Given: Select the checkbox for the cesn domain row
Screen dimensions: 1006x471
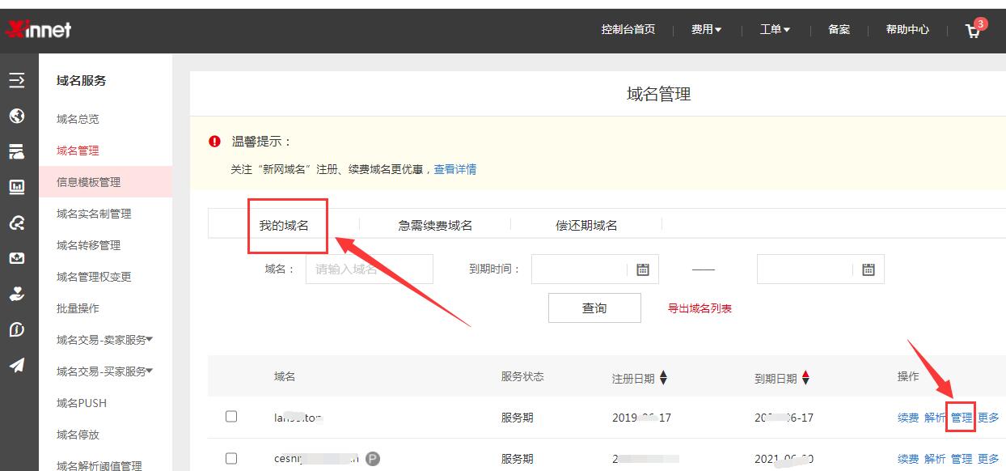Looking at the screenshot, I should coord(231,458).
